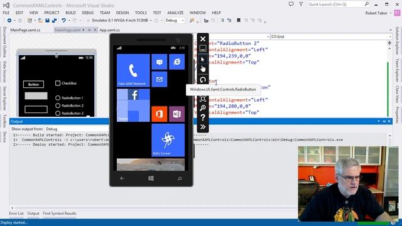Open emulator help question mark

click(202, 117)
